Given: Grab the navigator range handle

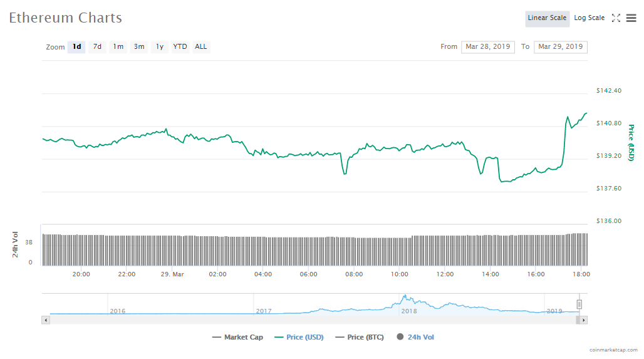Looking at the screenshot, I should click(579, 304).
